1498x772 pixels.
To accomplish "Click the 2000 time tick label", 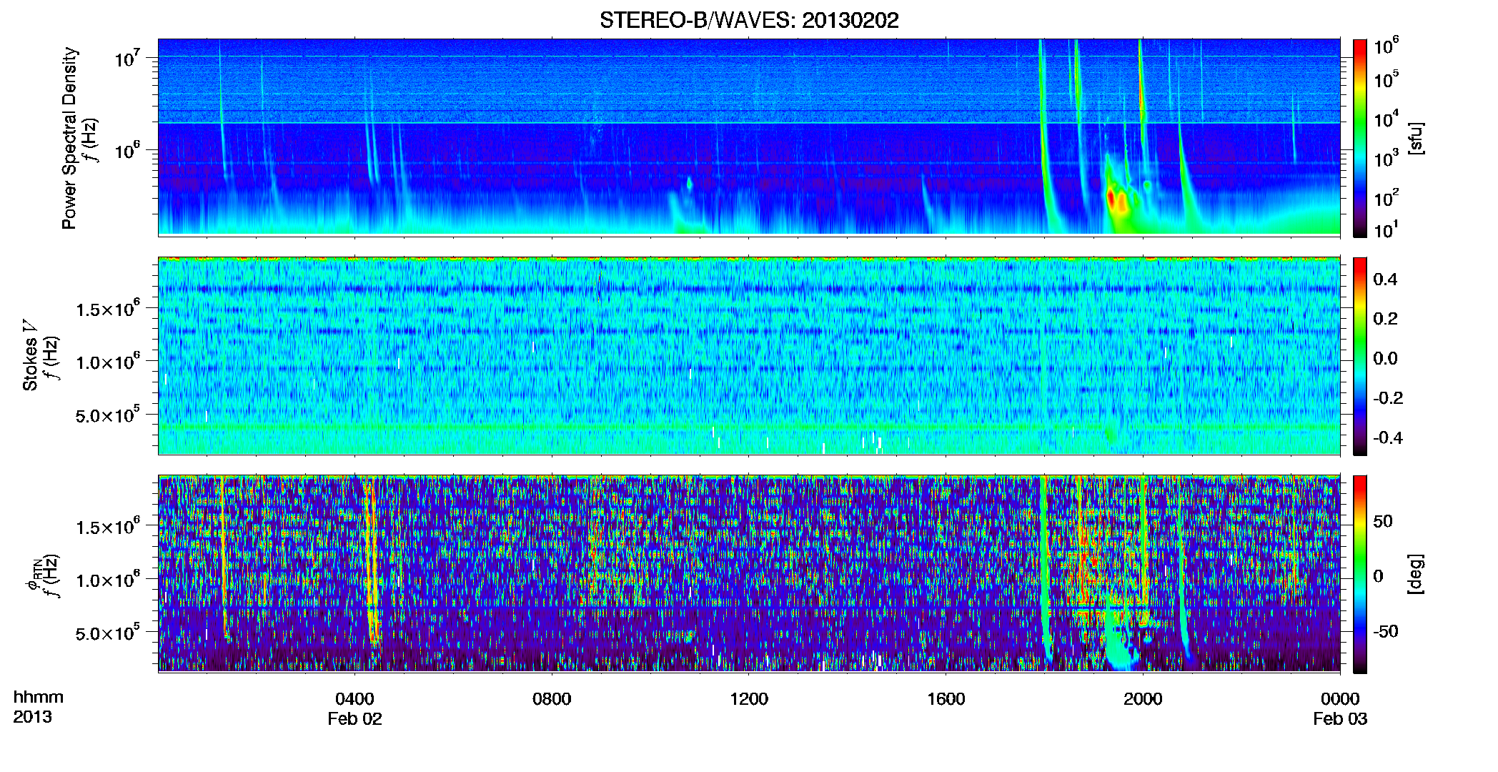I will coord(1143,698).
